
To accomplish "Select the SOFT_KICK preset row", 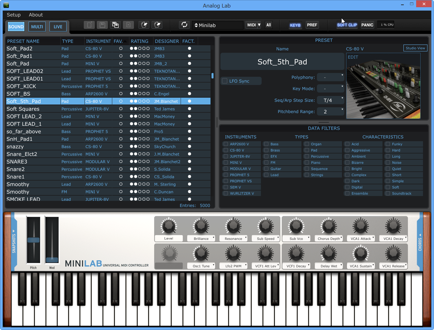I will [108, 86].
